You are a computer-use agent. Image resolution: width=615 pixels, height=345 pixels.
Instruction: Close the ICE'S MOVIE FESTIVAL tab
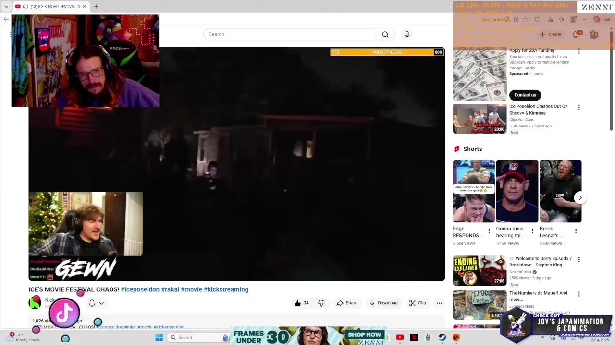85,6
